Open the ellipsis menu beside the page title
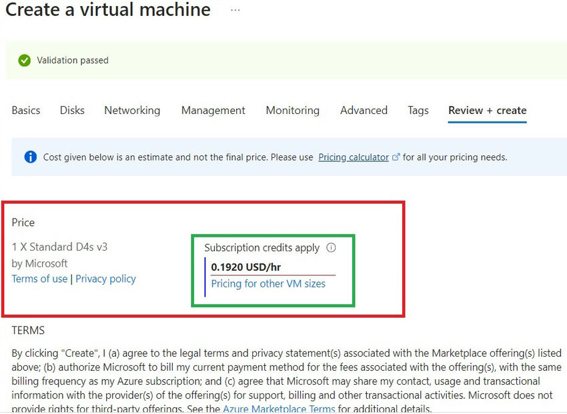567x414 pixels. (x=234, y=10)
